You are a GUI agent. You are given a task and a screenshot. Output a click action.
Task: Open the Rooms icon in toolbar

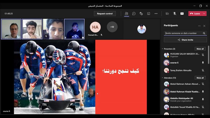149,14
